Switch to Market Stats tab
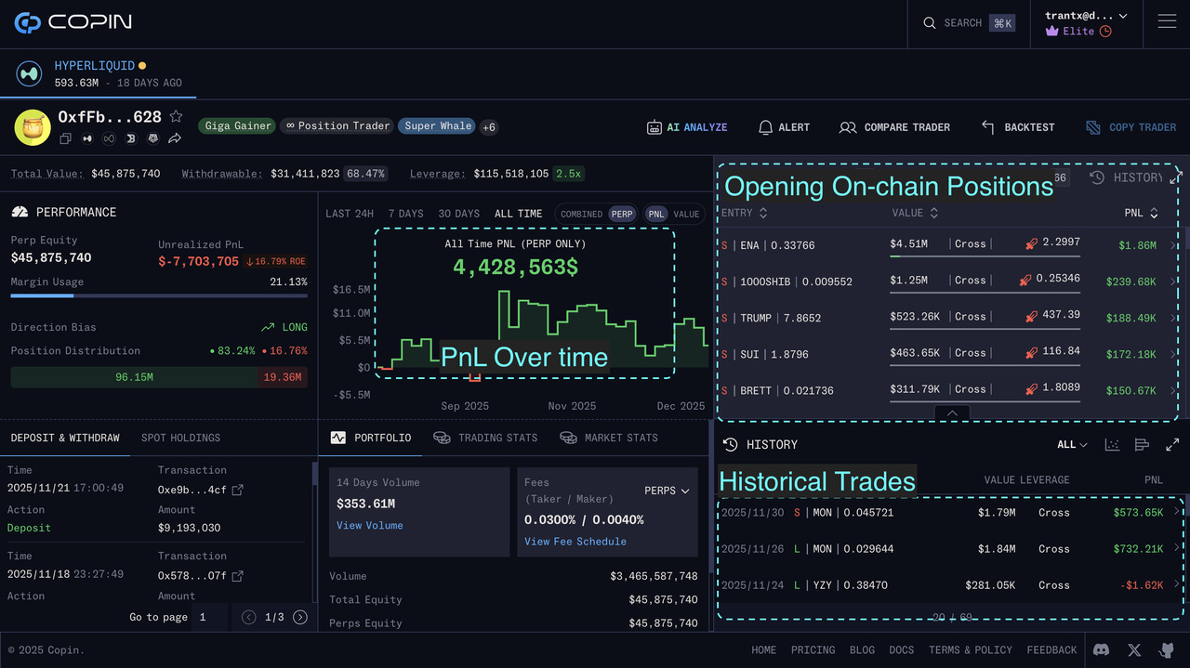1190x668 pixels. coord(609,438)
